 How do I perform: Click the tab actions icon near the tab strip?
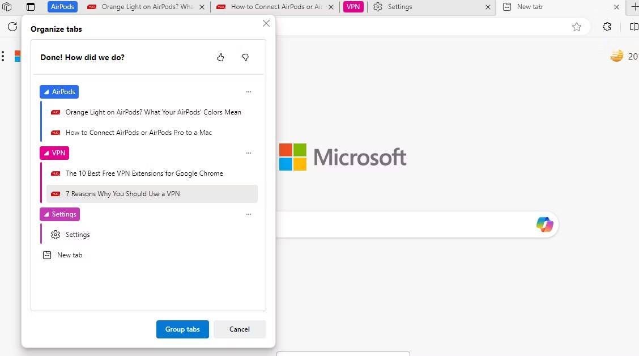point(30,7)
